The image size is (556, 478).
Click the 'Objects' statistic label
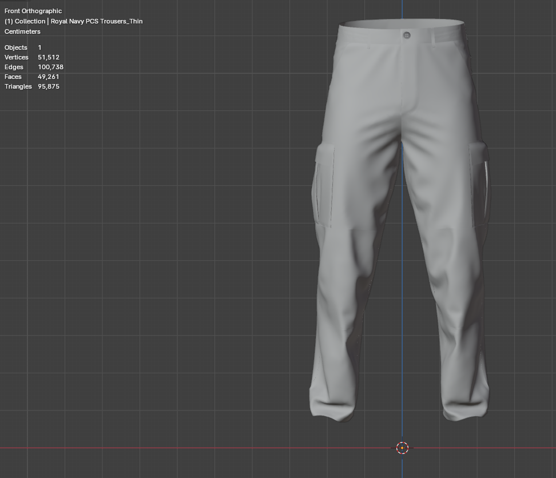16,47
